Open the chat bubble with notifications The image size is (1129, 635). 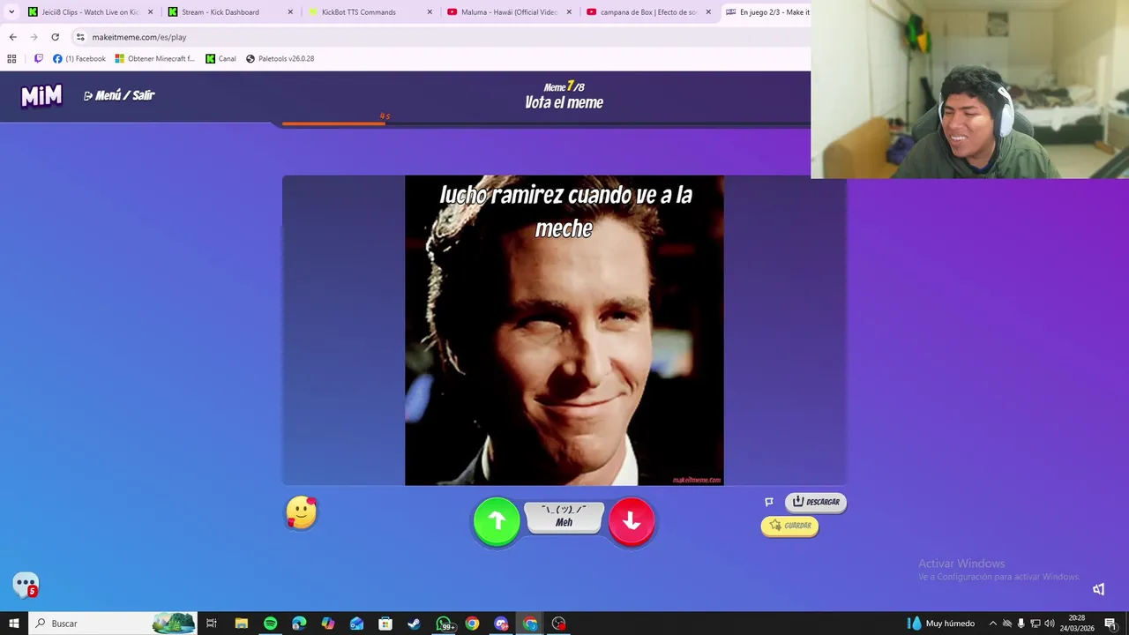tap(26, 585)
